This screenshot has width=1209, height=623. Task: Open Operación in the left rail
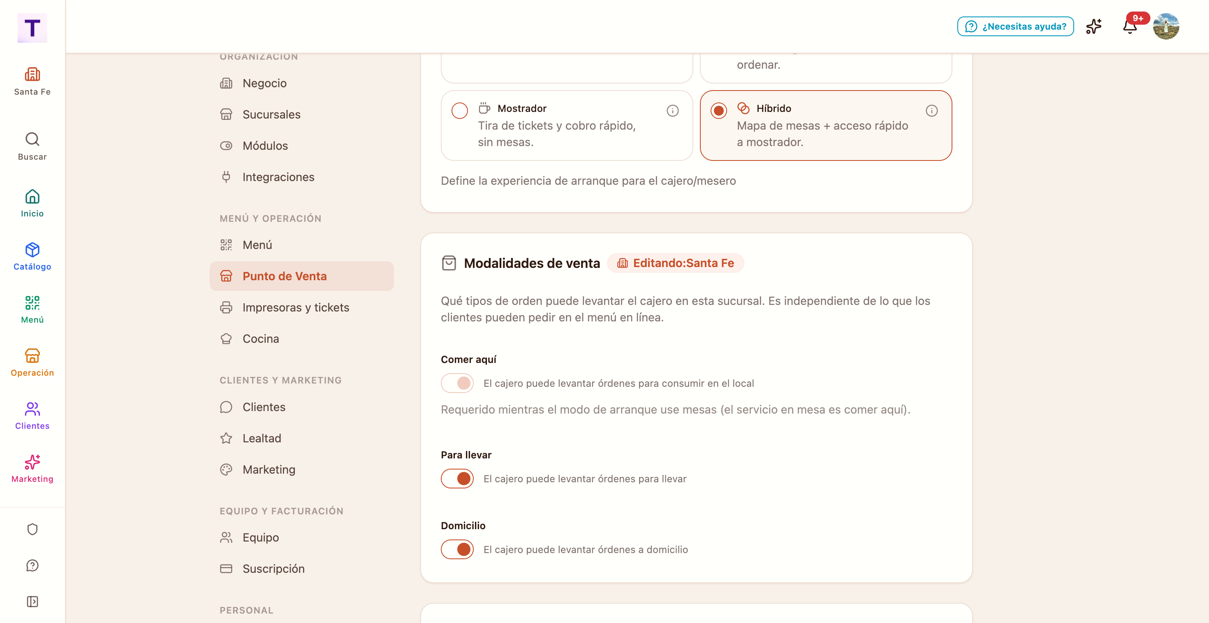click(32, 363)
